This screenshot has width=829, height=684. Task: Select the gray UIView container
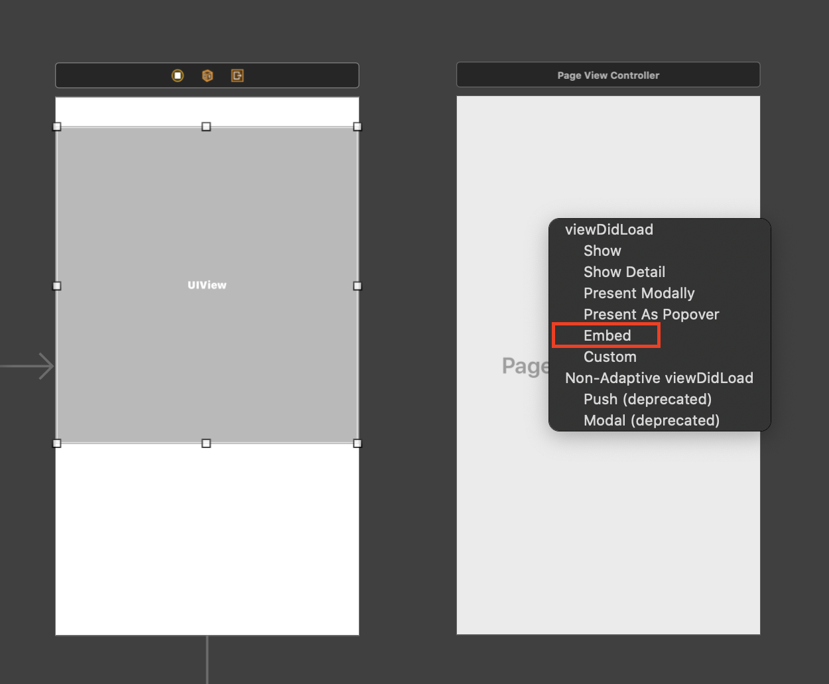207,285
